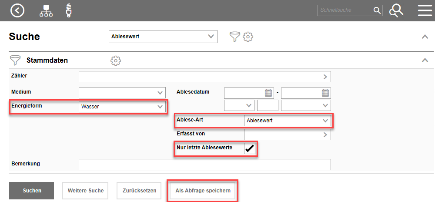Click the Zurücksetzen button

click(x=139, y=191)
